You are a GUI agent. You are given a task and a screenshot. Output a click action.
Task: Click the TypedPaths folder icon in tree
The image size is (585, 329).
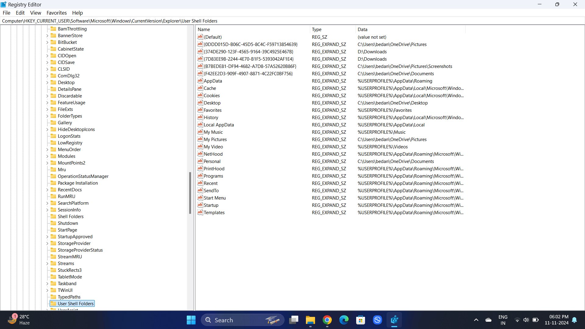[53, 297]
